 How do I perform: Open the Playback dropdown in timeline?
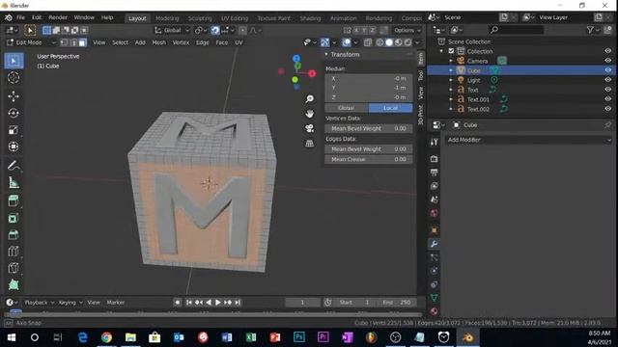[x=39, y=303]
